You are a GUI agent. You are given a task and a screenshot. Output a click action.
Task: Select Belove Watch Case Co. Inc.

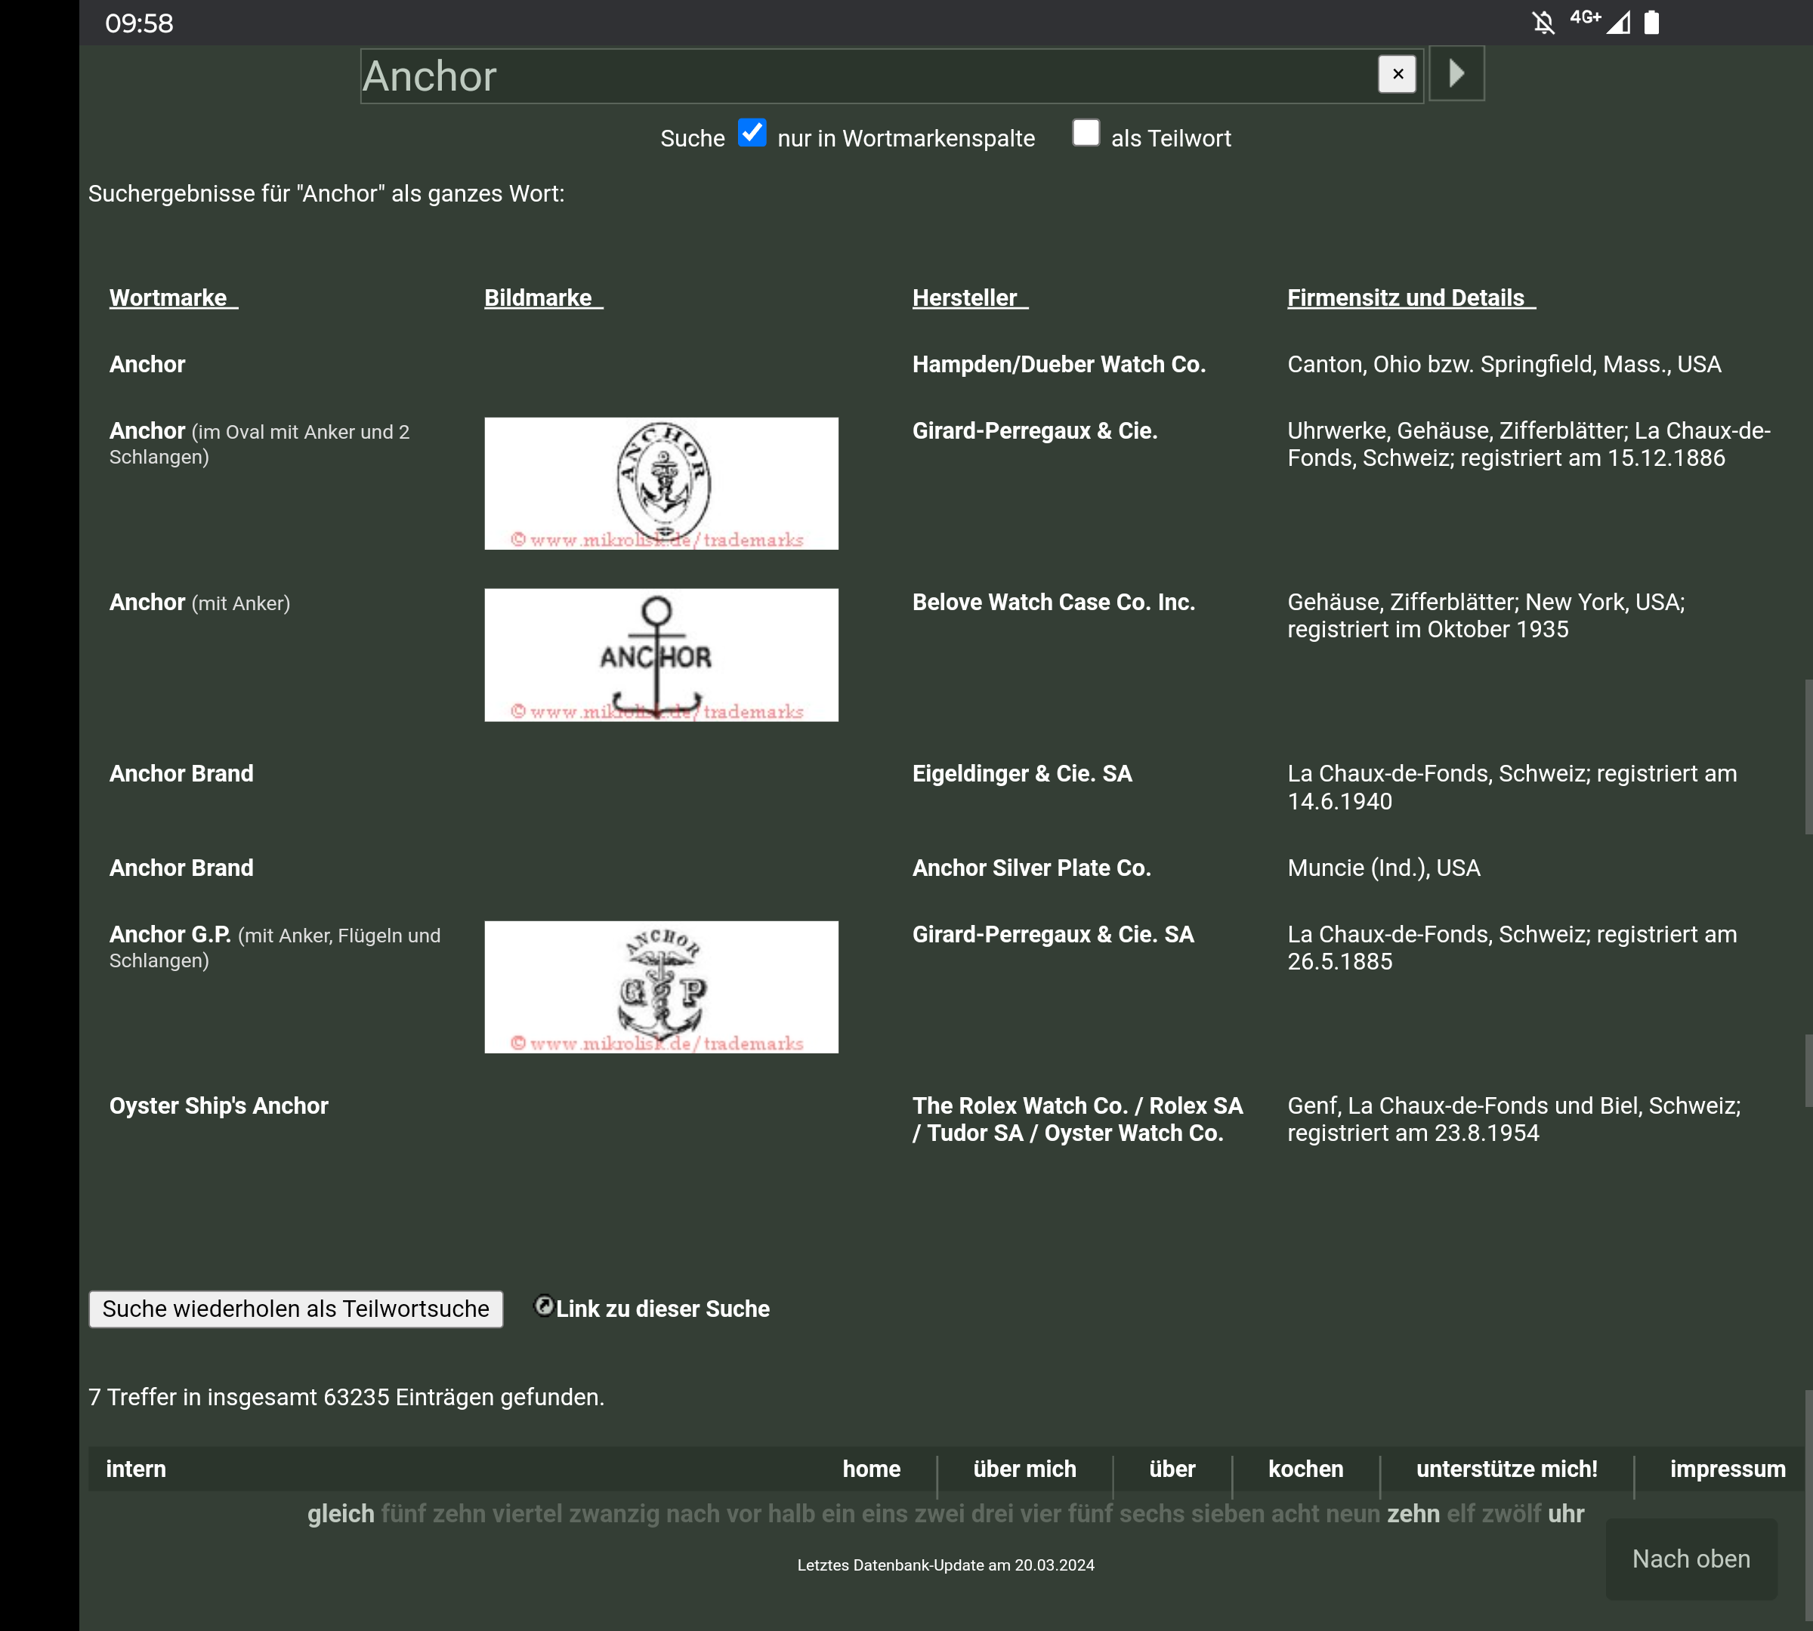pos(1054,603)
